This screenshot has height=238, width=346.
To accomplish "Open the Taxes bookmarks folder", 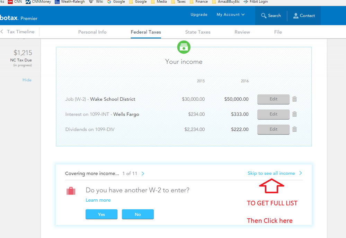I will pyautogui.click(x=178, y=2).
